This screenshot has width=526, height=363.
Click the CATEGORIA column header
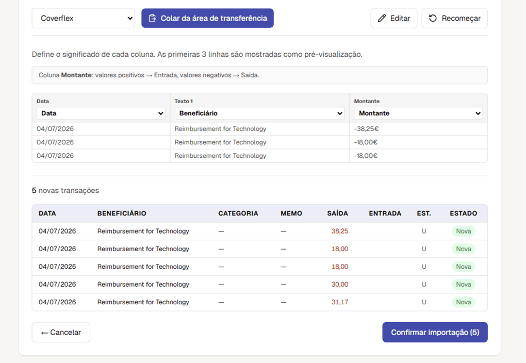coord(238,213)
